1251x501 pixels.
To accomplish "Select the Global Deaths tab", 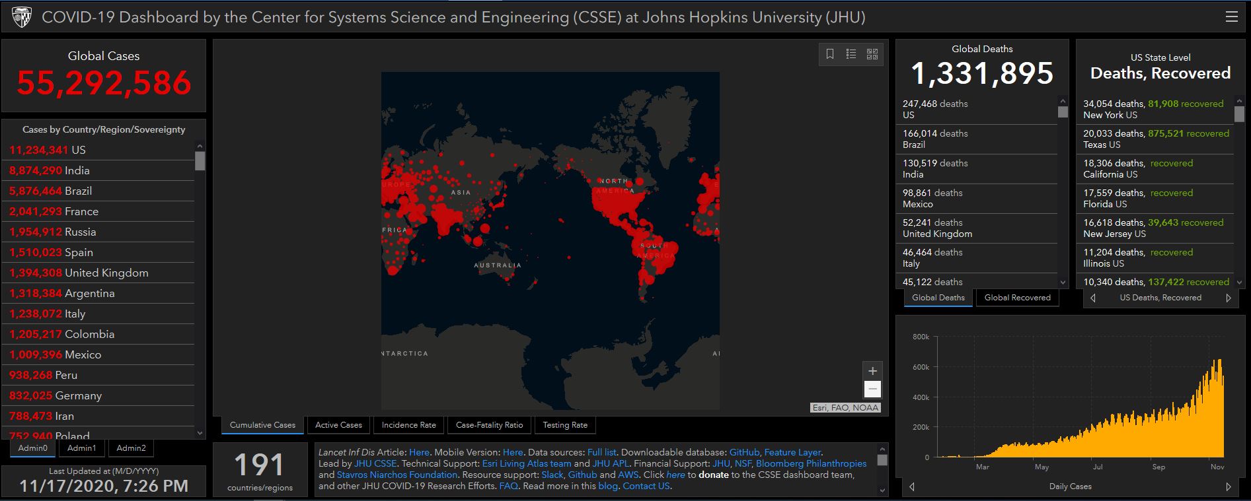I will [x=938, y=298].
